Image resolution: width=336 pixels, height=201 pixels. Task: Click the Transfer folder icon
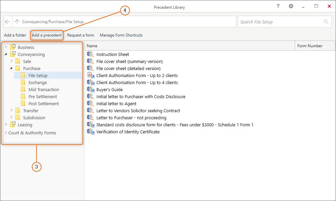(18, 111)
